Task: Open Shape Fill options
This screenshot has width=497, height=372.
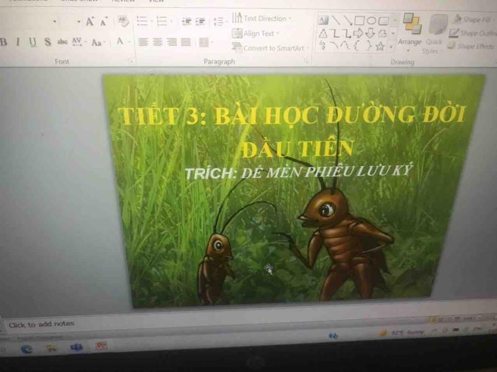Action: (472, 20)
